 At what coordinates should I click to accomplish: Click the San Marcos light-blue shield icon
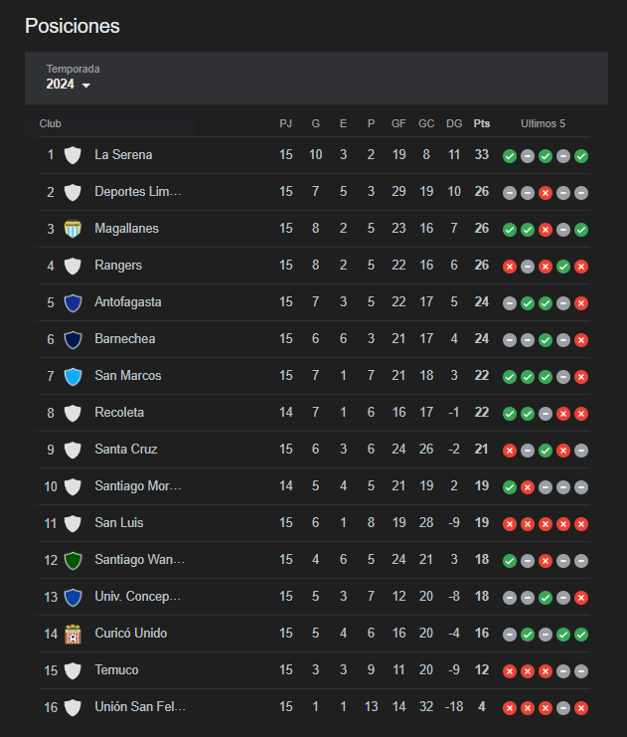point(73,377)
